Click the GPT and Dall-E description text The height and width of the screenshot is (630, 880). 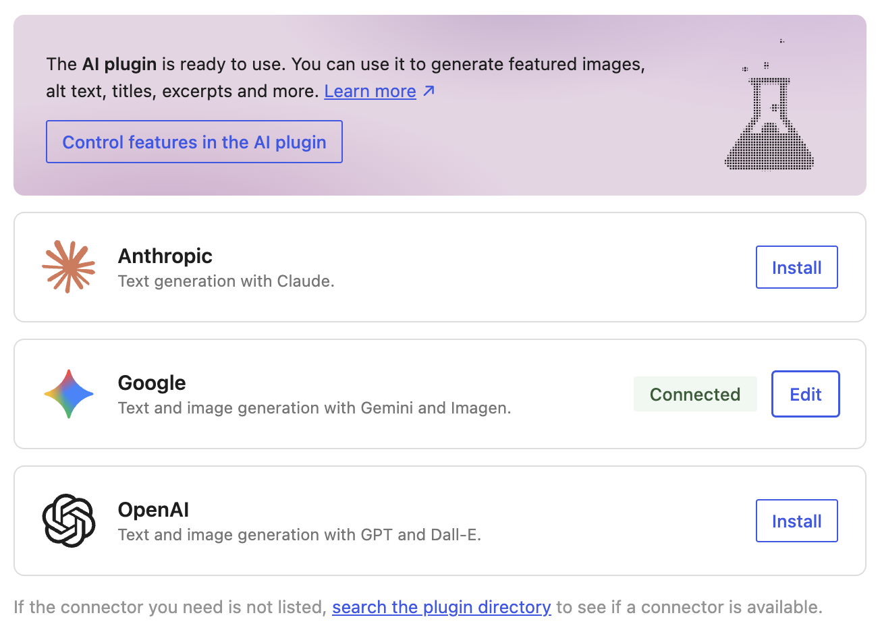pos(300,535)
